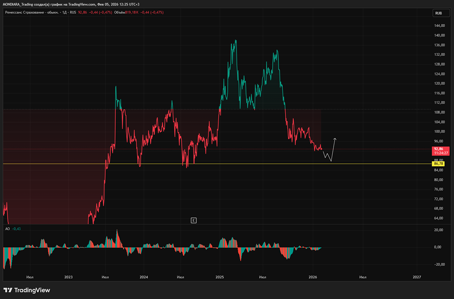
Task: Click the 72,00 price axis label
Action: (x=439, y=199)
